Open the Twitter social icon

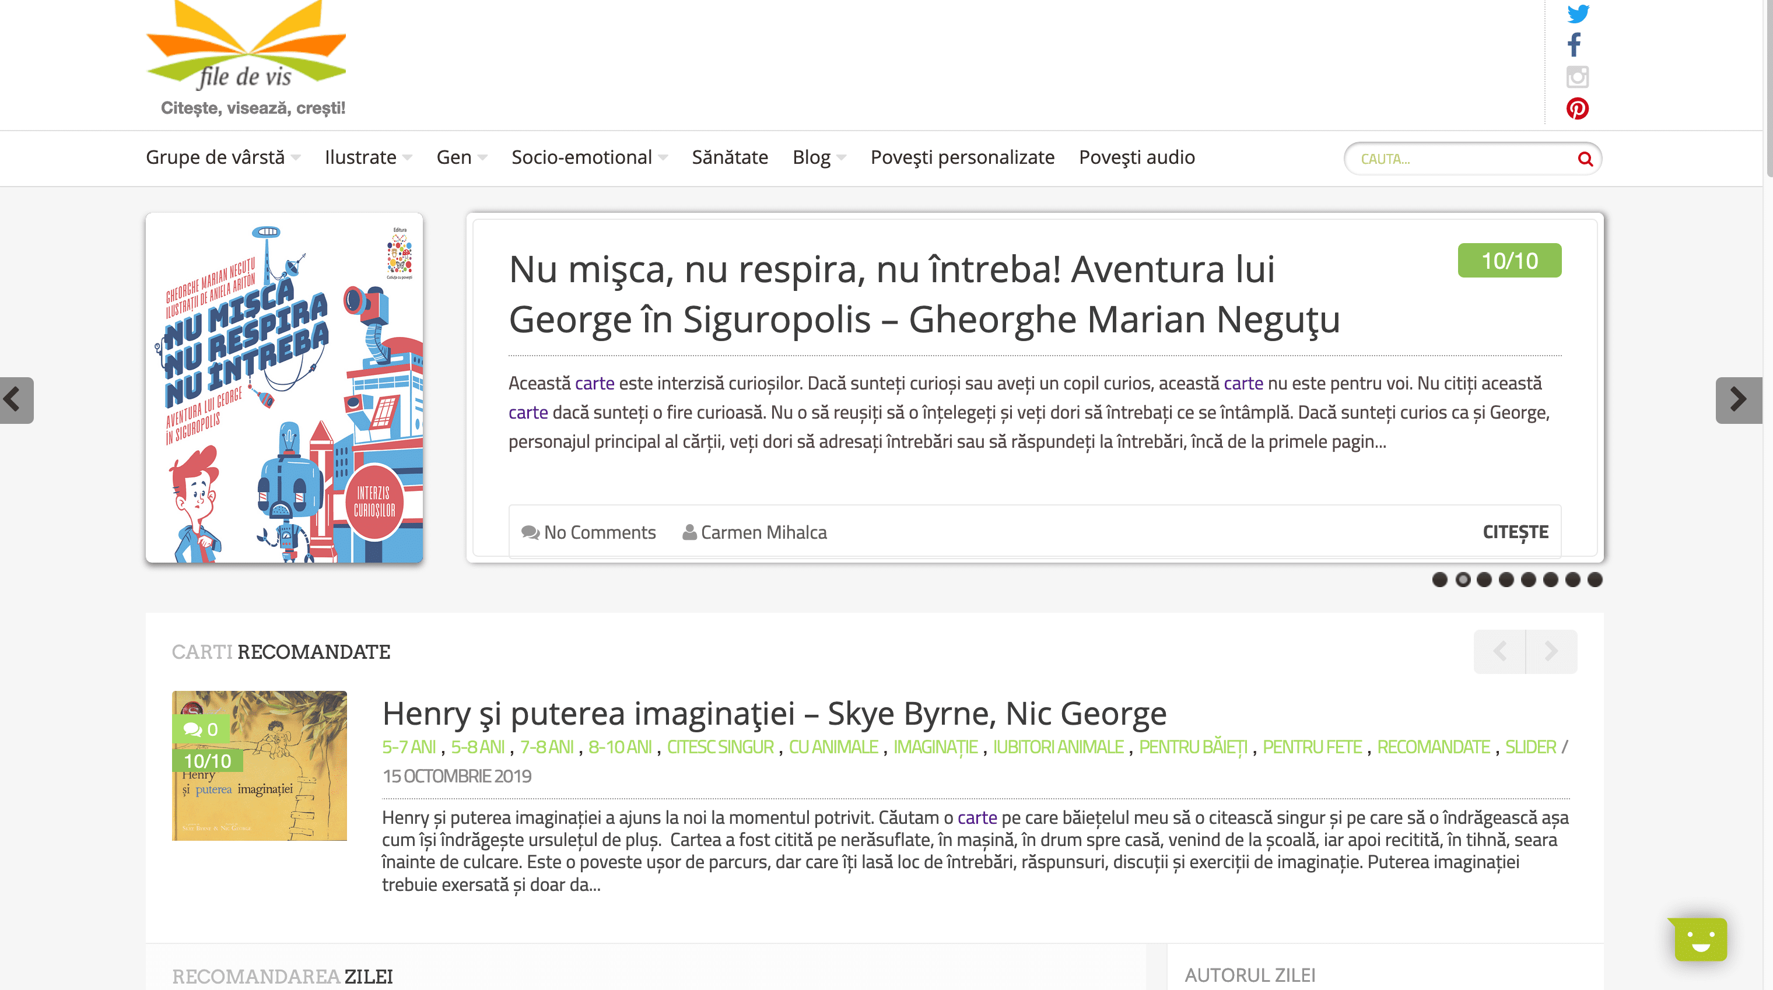1578,14
